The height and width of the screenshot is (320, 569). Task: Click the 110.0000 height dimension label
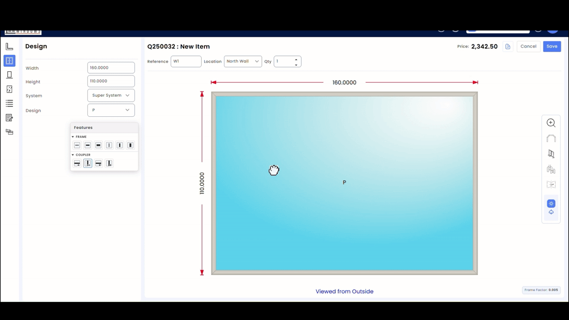click(x=202, y=183)
